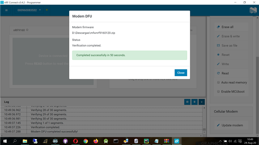This screenshot has width=259, height=145.
Task: Click the Cellular Modem panel heading
Action: 226,112
